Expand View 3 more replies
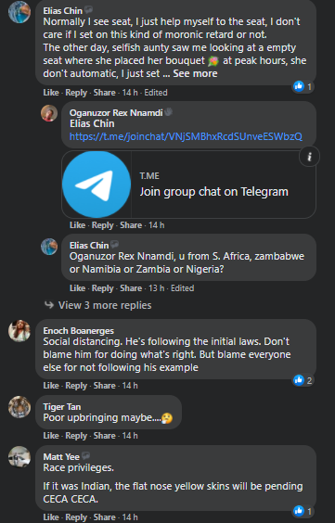 (105, 305)
